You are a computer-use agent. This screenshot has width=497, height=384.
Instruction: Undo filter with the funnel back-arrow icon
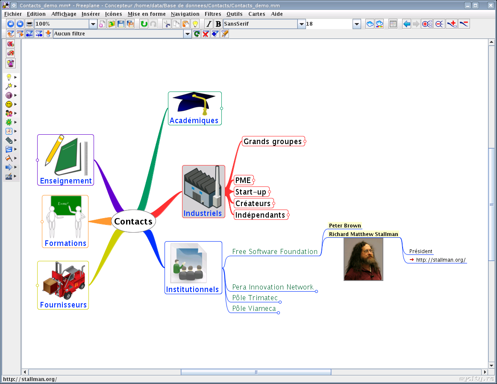coord(10,34)
